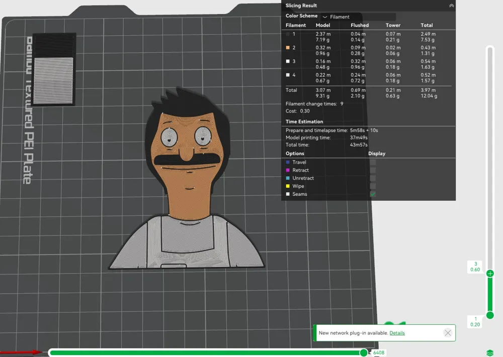
Task: Select the sliced character model
Action: tap(187, 179)
